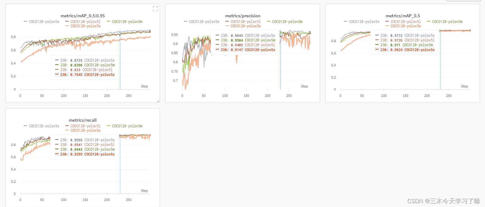Click recall tooltip value 0.9541 yolov5l
485x207 pixels.
(77, 145)
